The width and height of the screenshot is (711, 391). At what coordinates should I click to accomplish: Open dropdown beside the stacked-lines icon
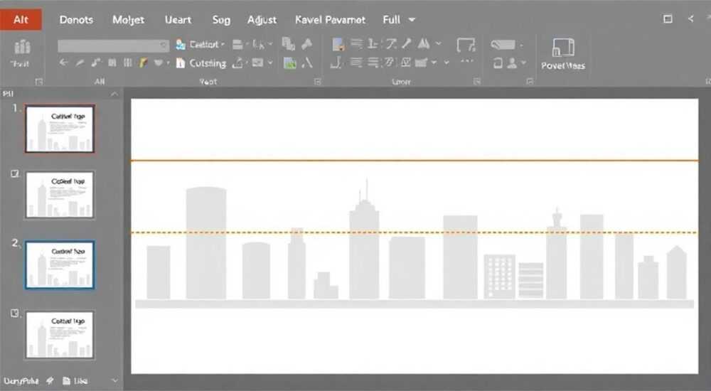247,45
